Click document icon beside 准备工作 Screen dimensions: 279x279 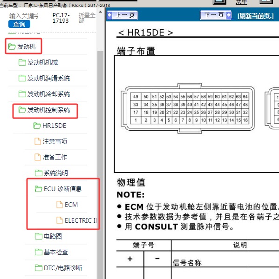click(x=38, y=157)
